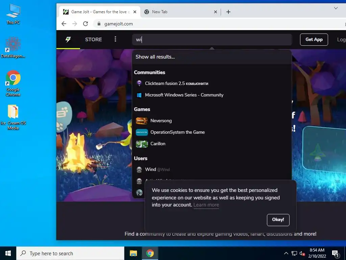The width and height of the screenshot is (346, 260).
Task: Click the Get App button
Action: [x=314, y=40]
